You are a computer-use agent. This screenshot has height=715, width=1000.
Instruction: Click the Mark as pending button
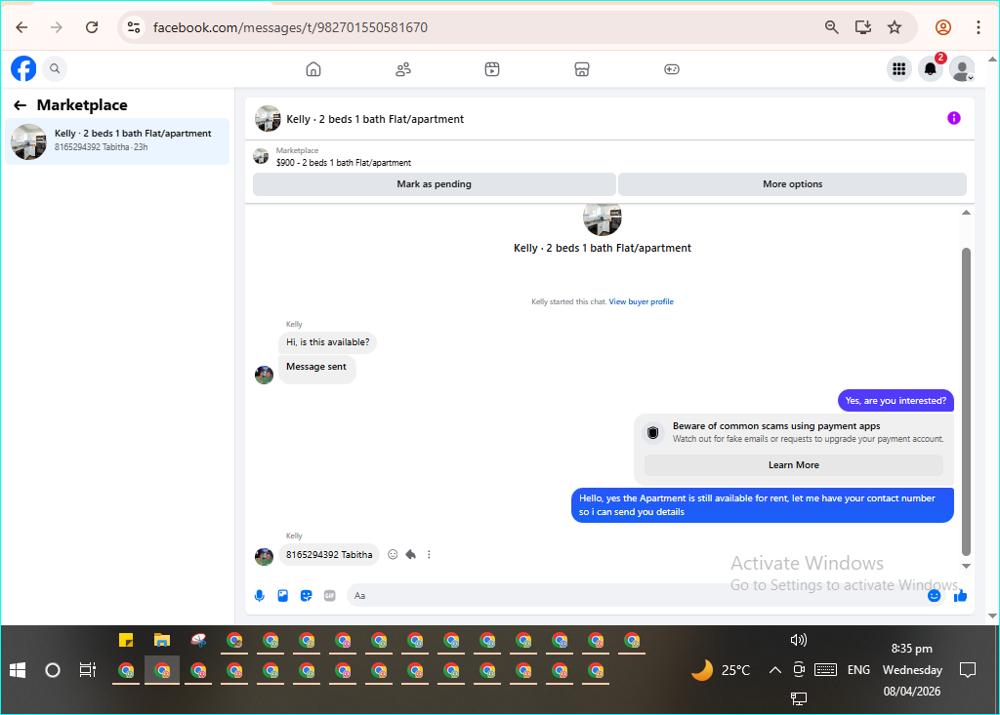click(435, 184)
